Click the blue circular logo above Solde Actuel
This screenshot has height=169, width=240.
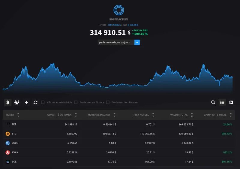click(118, 10)
